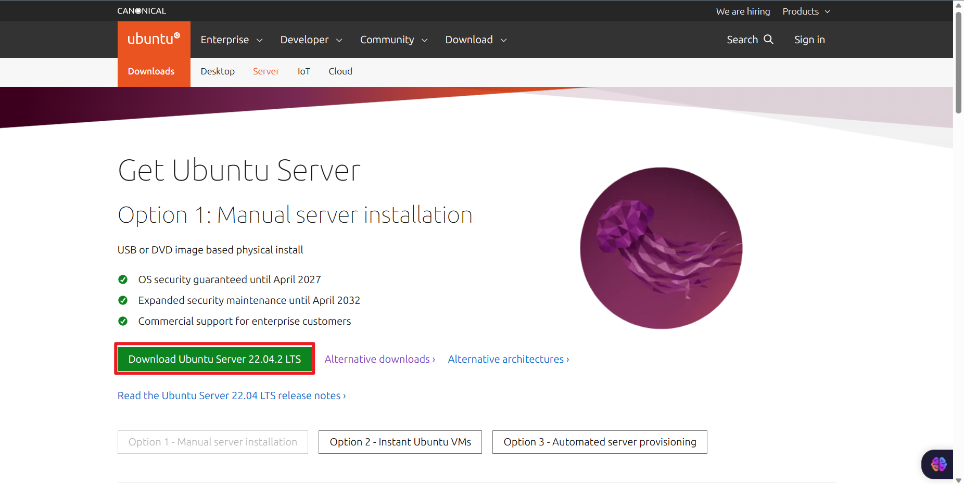Switch to the Desktop tab

tap(218, 72)
